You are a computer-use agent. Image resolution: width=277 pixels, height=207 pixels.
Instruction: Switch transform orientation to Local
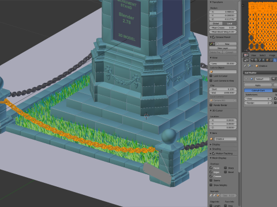coord(230,24)
